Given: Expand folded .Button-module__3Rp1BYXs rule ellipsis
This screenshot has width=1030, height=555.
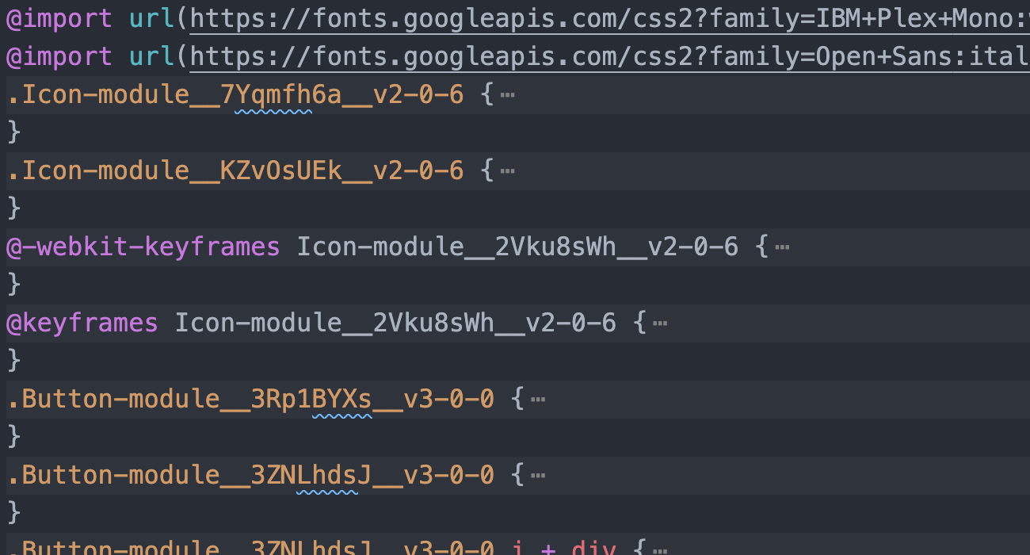Looking at the screenshot, I should tap(538, 399).
